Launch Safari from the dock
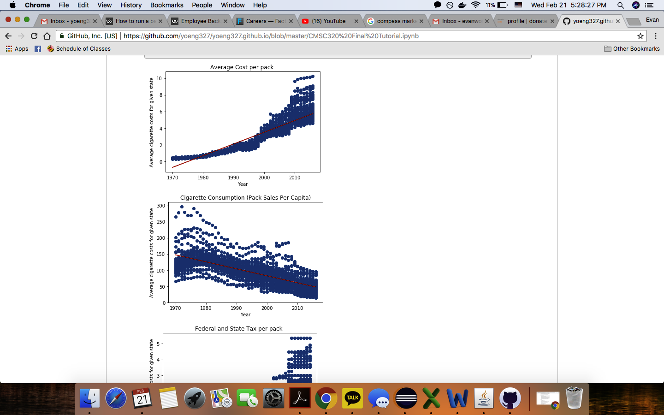 click(116, 398)
